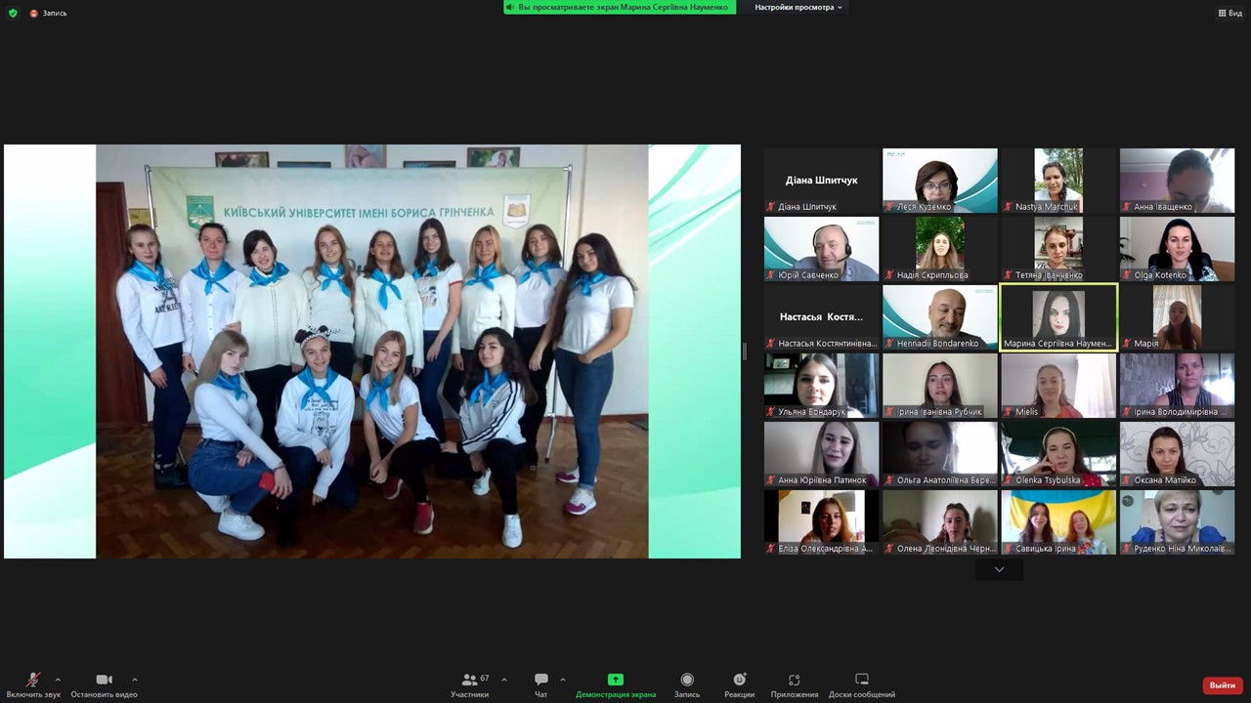Expand audio options arrow next to microphone
The image size is (1251, 703).
click(58, 680)
